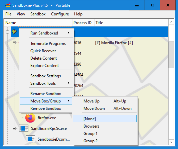
Task: Select Move Up in submenu
Action: [105, 101]
